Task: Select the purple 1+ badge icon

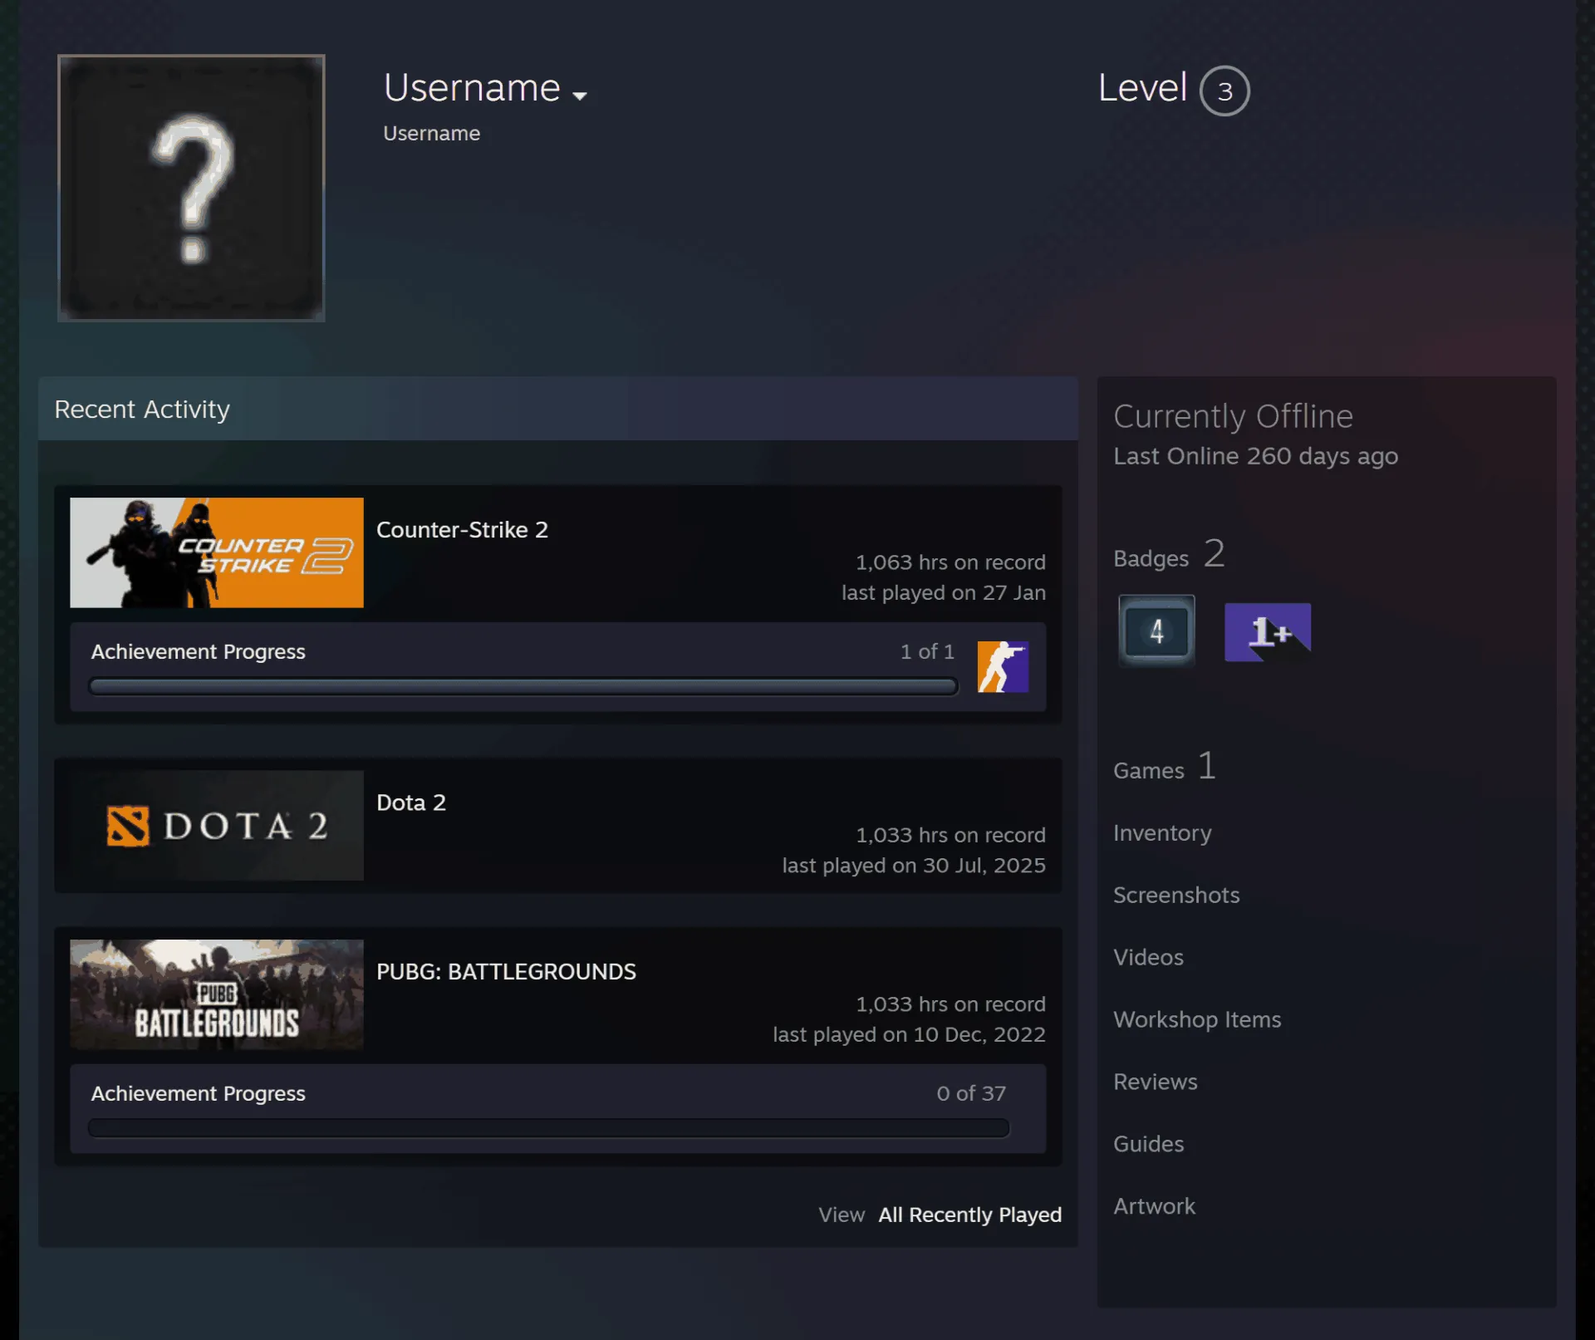Action: pos(1268,632)
